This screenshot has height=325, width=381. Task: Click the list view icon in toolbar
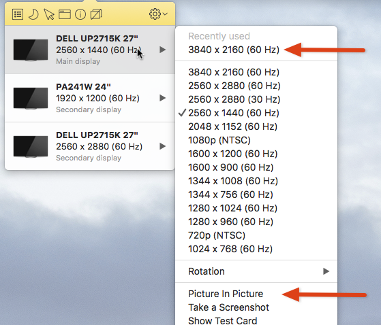(x=18, y=14)
